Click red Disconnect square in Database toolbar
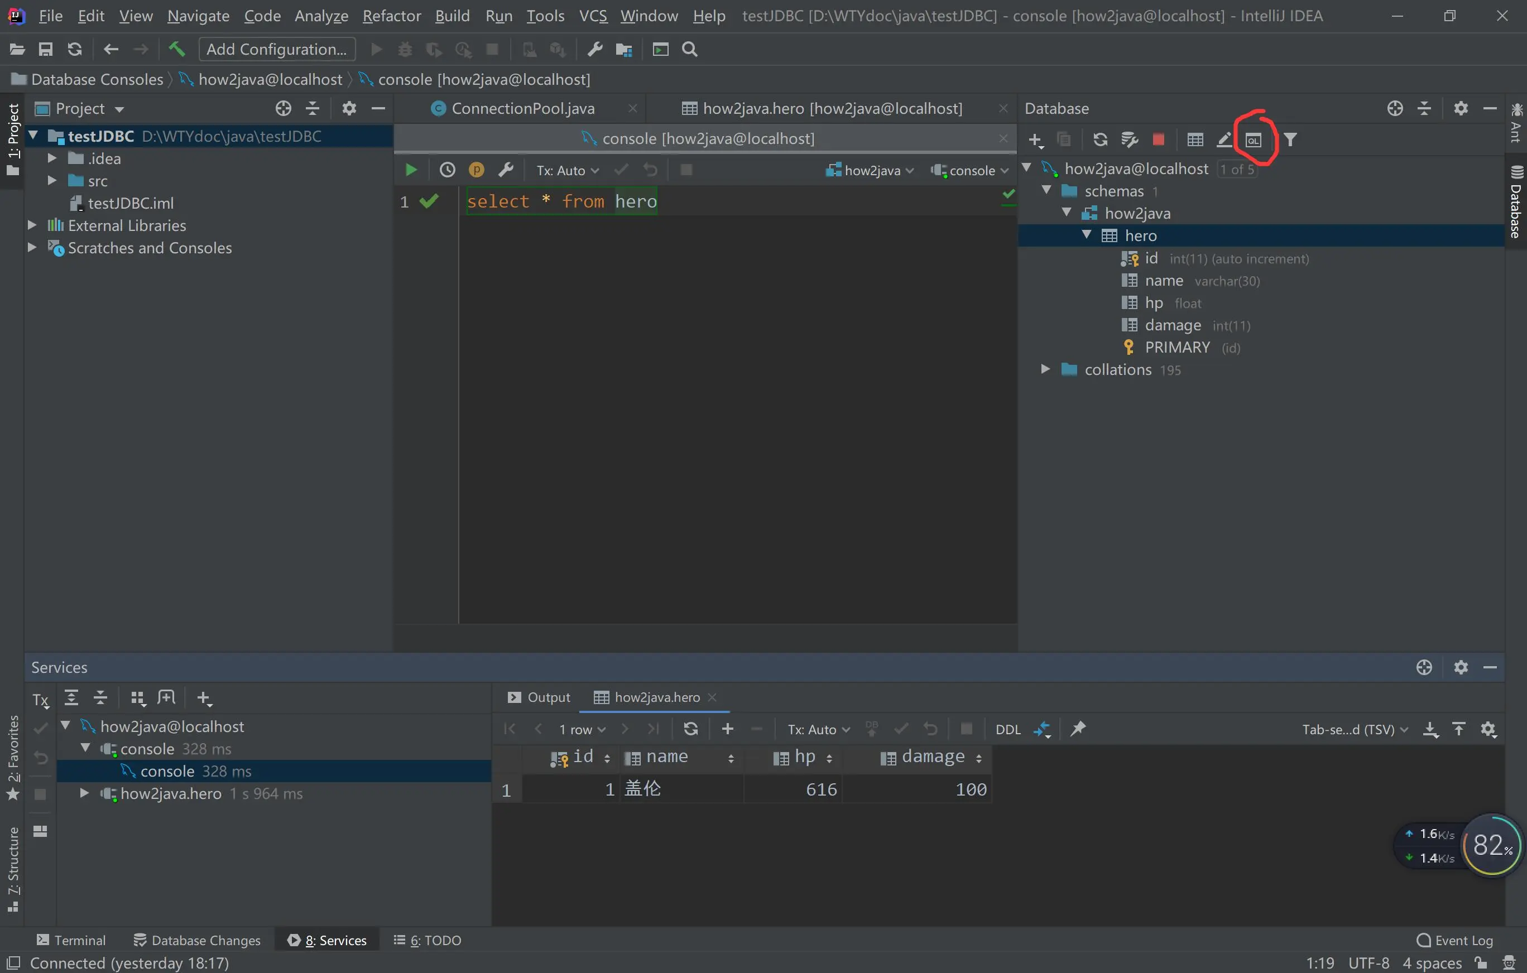The image size is (1527, 973). tap(1158, 140)
